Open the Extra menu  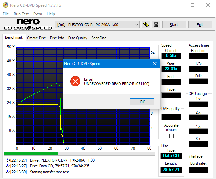[x=38, y=14]
